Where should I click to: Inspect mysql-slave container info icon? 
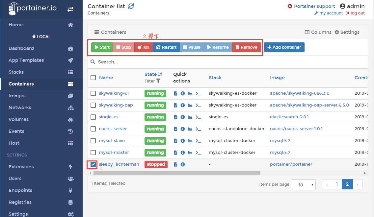pyautogui.click(x=183, y=141)
